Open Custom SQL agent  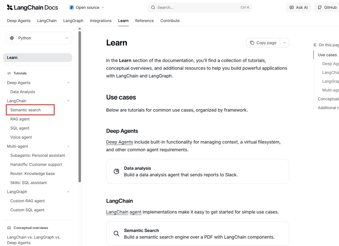[27, 210]
